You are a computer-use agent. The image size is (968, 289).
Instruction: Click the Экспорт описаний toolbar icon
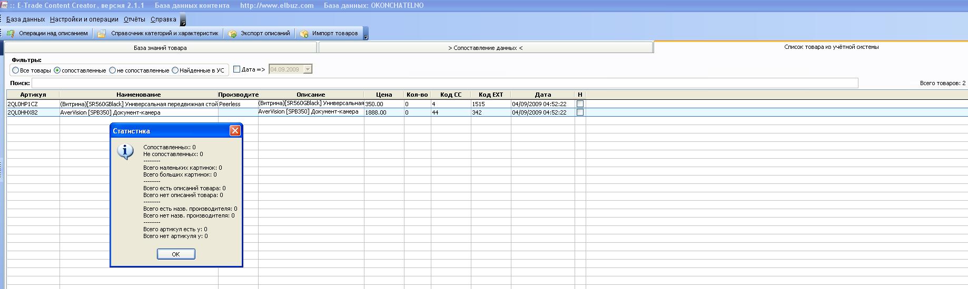click(x=232, y=34)
